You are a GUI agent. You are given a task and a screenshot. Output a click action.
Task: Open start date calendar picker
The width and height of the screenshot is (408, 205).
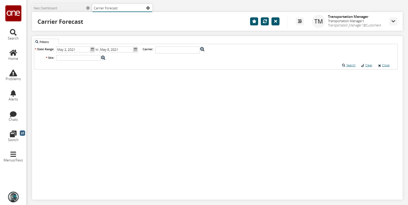(x=92, y=49)
